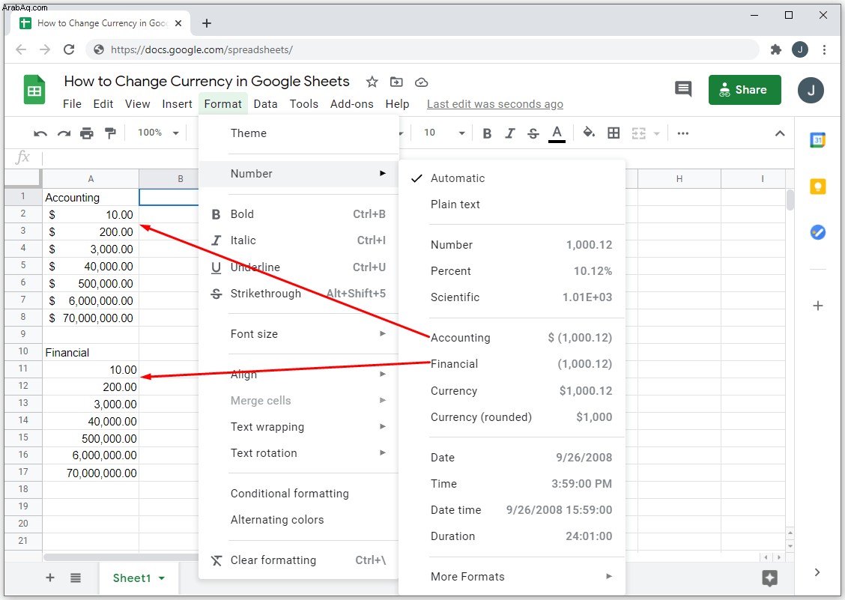Viewport: 845px width, 600px height.
Task: Choose Plain text format
Action: pos(512,204)
